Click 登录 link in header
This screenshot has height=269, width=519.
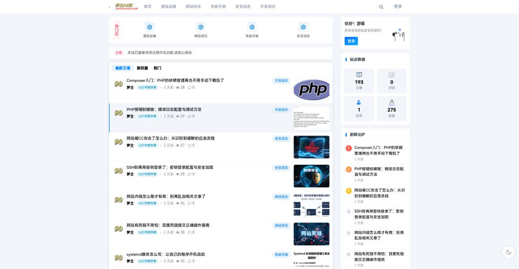click(398, 6)
